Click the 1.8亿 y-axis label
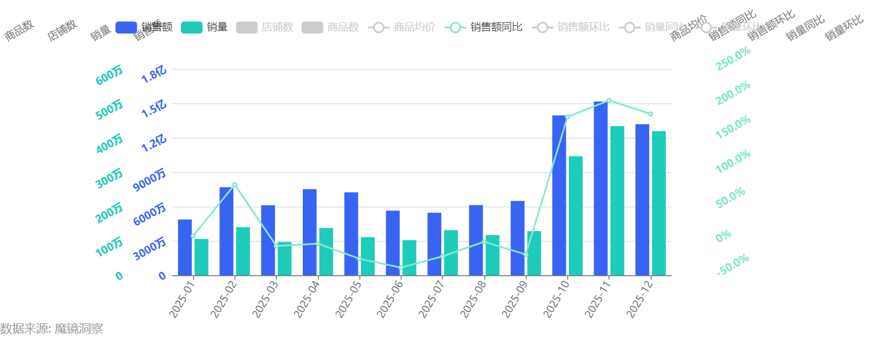The height and width of the screenshot is (344, 878). 154,75
